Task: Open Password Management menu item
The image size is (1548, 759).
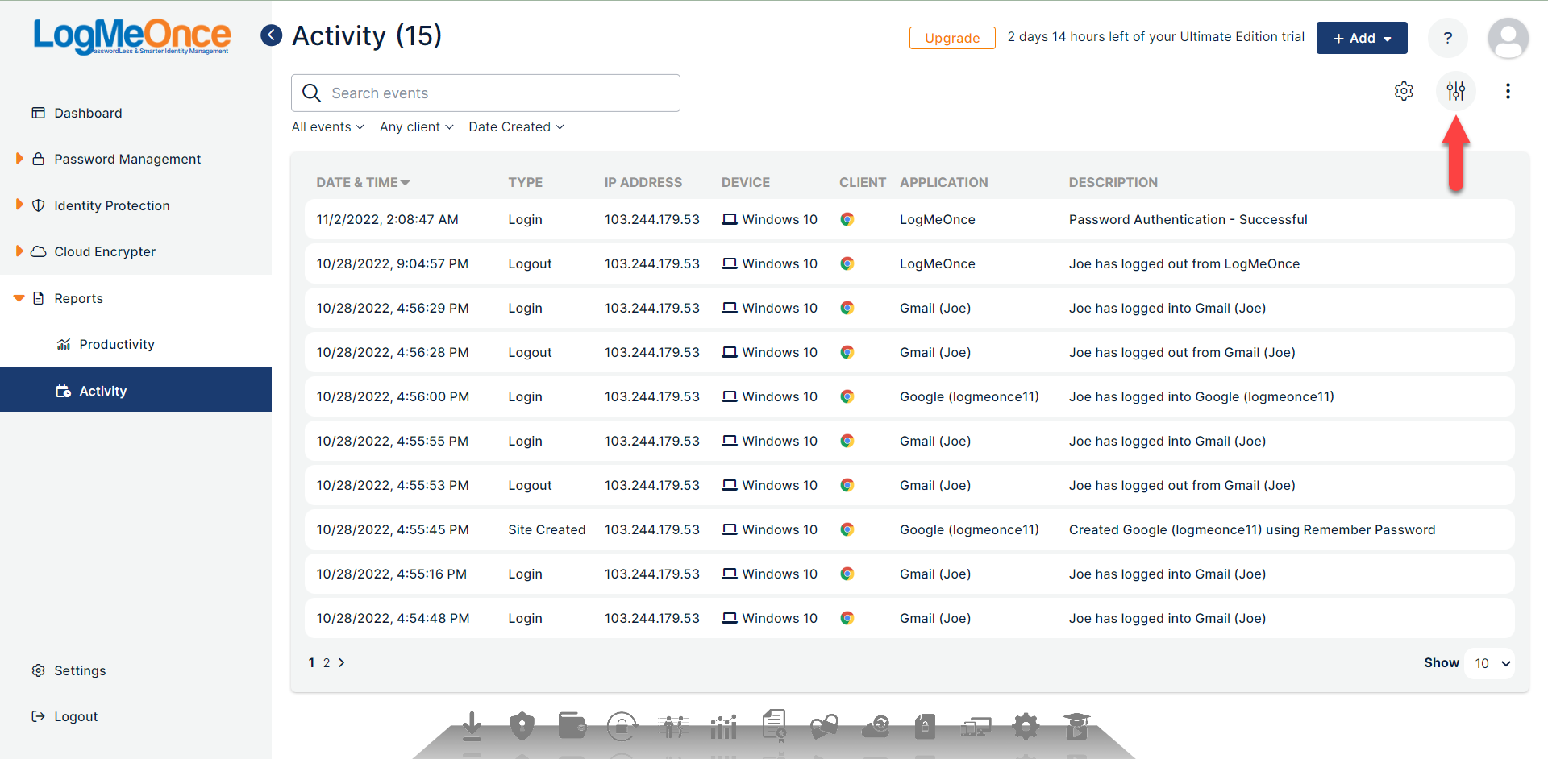Action: click(127, 159)
